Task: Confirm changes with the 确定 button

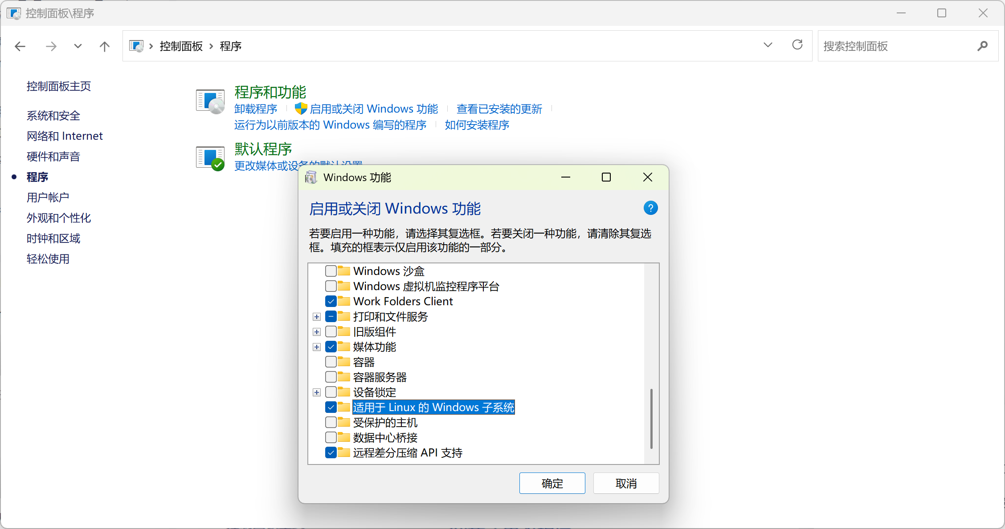Action: [552, 483]
